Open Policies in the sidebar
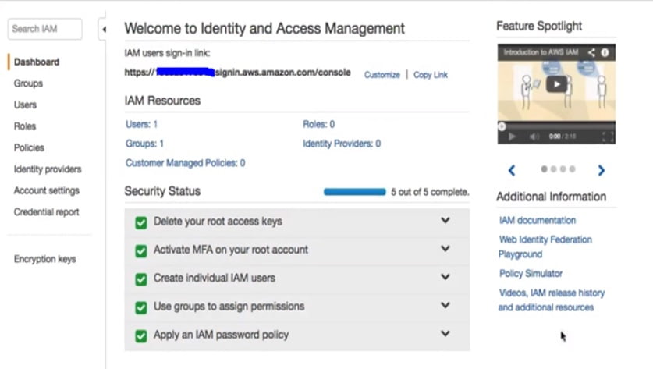Viewport: 653px width, 369px height. (x=29, y=148)
